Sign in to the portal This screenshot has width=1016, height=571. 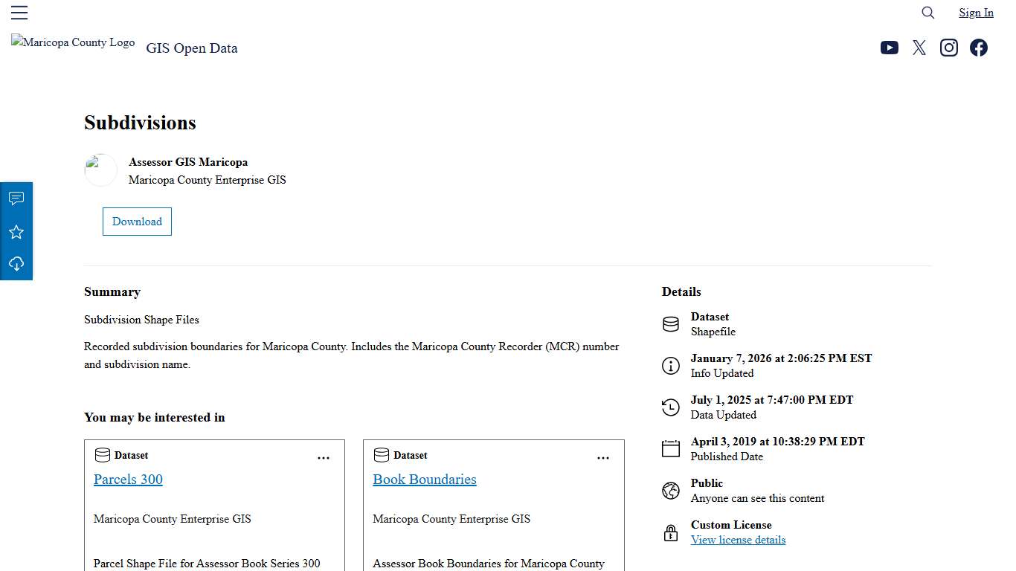pos(976,13)
